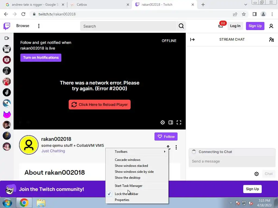278x208 pixels.
Task: Open Windows Start menu orb
Action: pyautogui.click(x=7, y=203)
